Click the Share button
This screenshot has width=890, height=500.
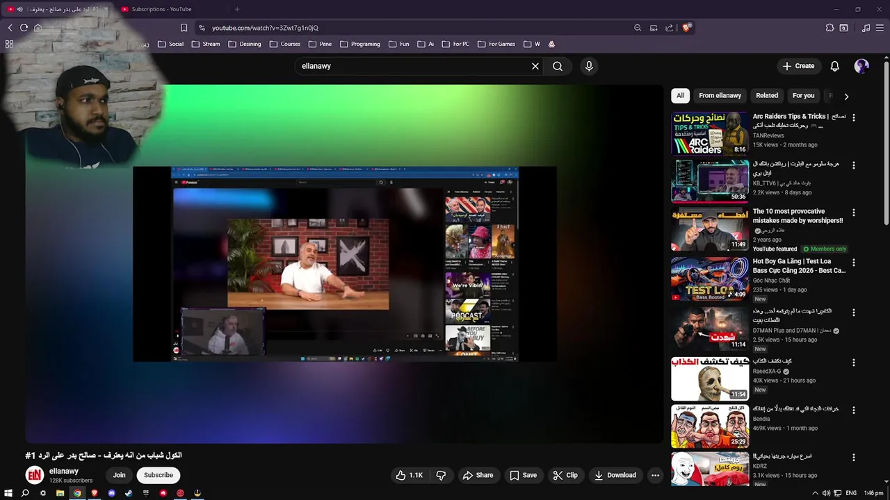click(x=478, y=475)
